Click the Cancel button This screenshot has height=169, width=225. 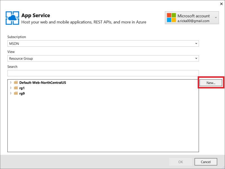(x=206, y=162)
